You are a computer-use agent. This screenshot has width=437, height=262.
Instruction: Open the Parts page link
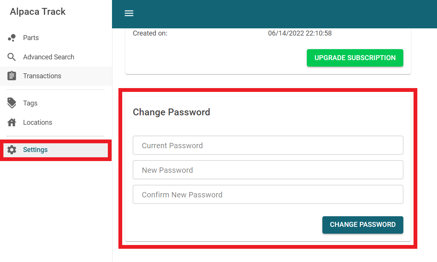(x=31, y=38)
